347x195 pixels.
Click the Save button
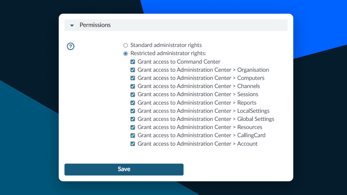tap(124, 169)
